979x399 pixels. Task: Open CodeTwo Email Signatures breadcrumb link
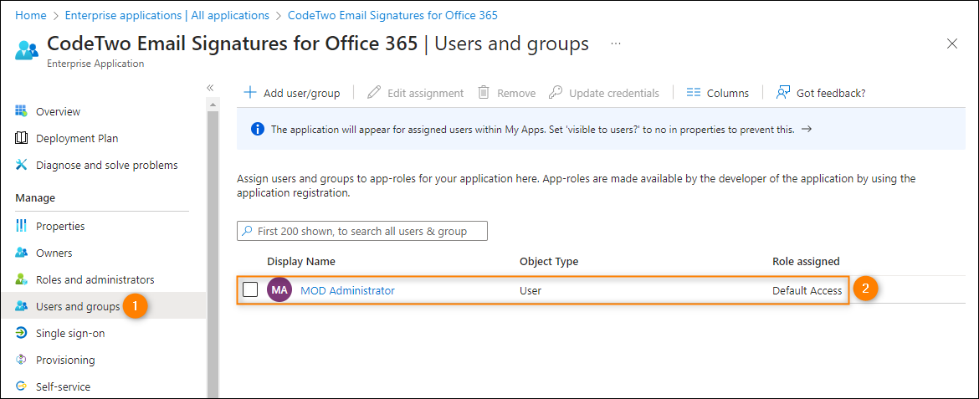pos(392,15)
